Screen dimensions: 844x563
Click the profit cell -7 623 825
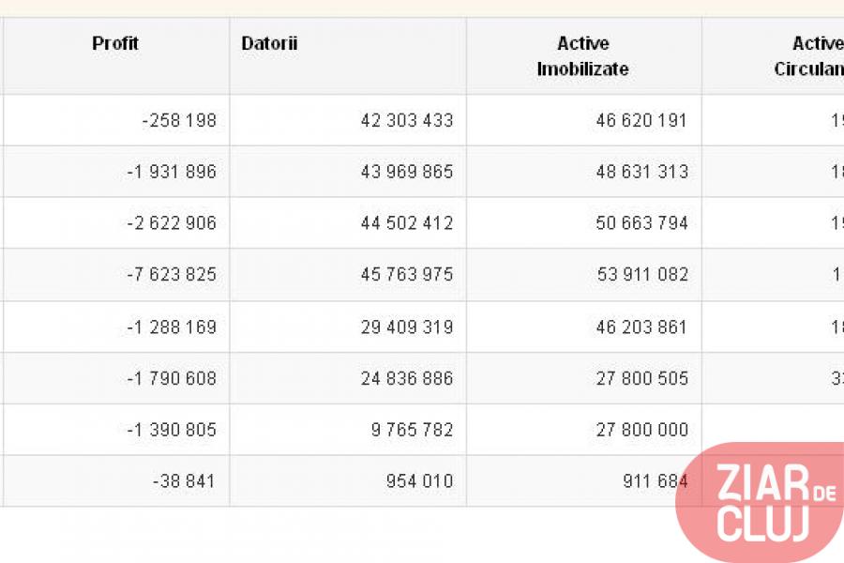(172, 275)
